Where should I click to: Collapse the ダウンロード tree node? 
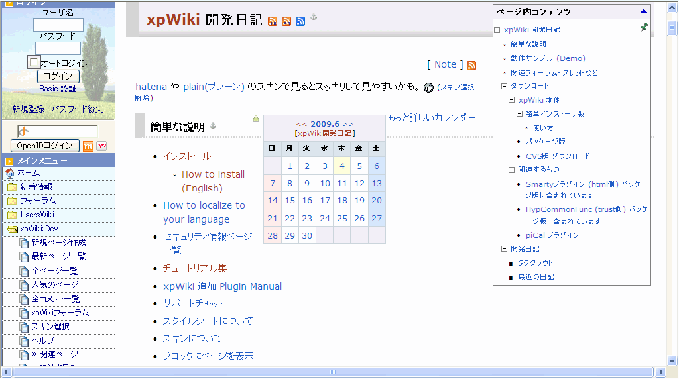tap(504, 86)
